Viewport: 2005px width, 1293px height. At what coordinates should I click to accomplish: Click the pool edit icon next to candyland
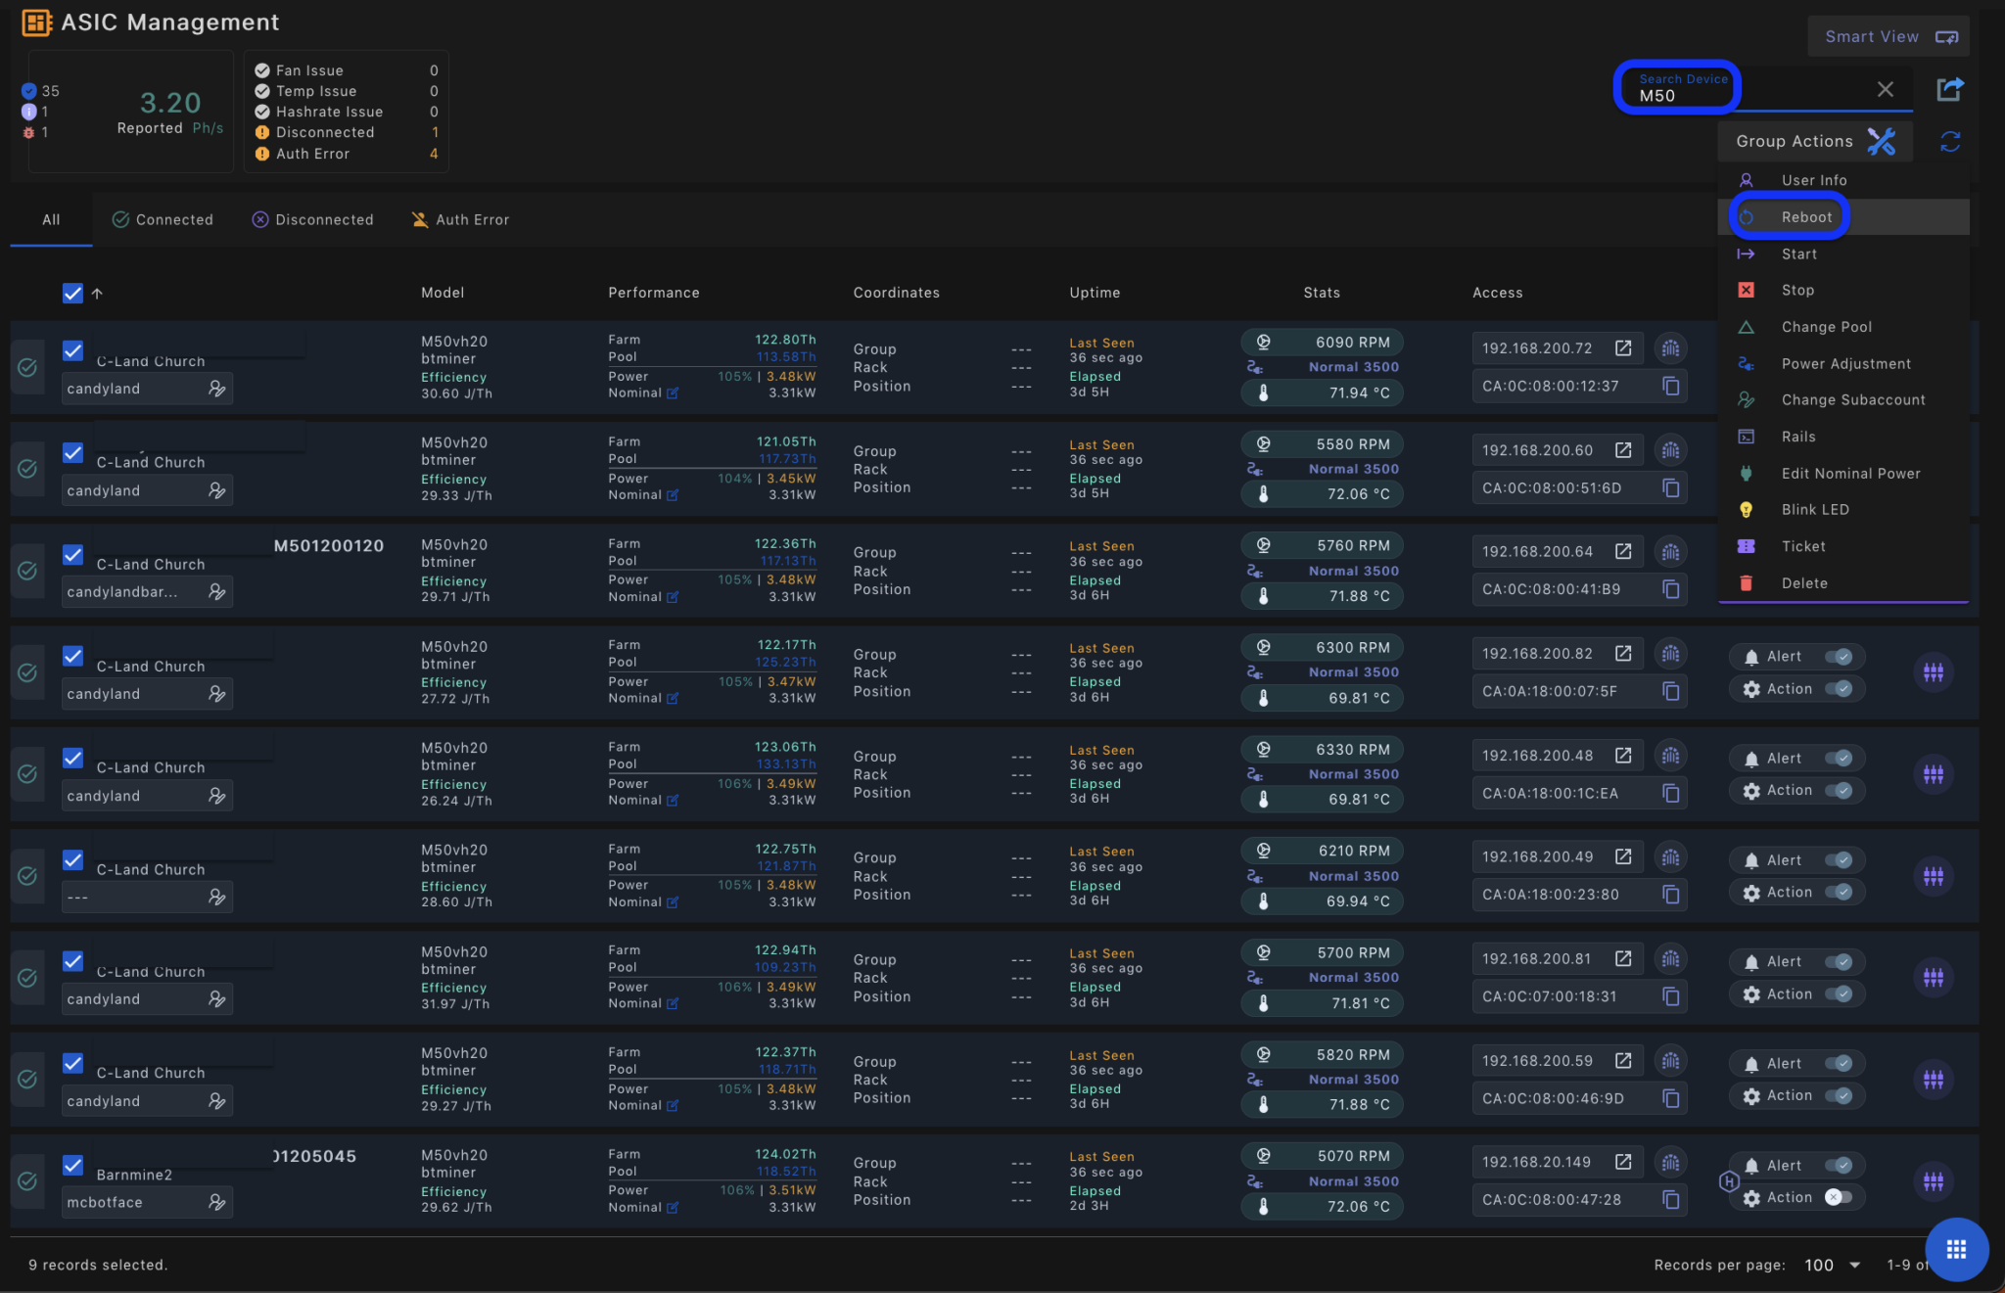217,388
